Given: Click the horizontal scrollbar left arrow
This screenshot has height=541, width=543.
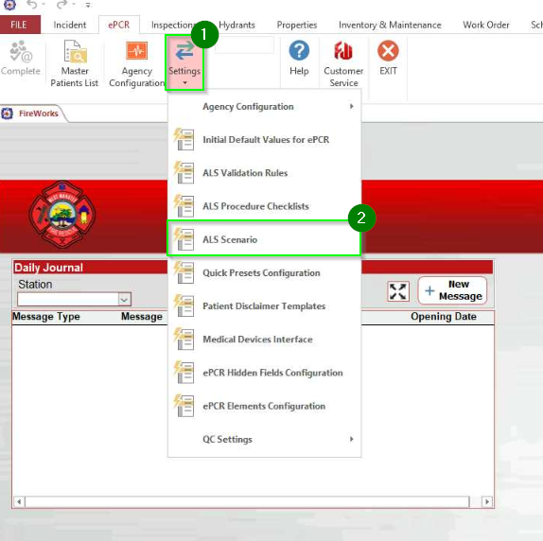Looking at the screenshot, I should pos(19,501).
